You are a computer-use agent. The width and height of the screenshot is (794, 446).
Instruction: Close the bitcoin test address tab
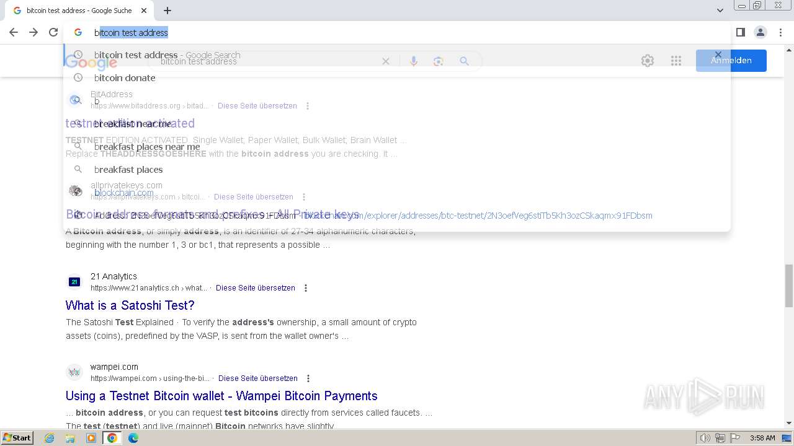tap(144, 11)
